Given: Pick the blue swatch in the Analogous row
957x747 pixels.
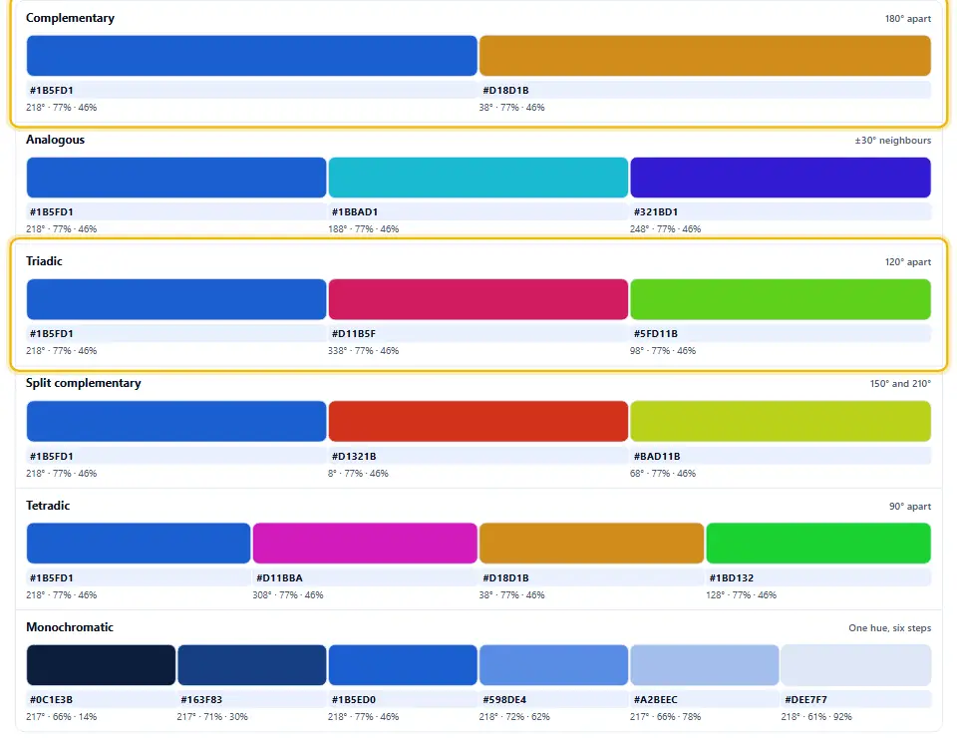Looking at the screenshot, I should point(176,178).
